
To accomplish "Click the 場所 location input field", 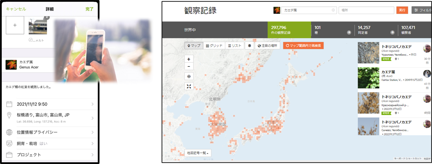I will 366,10.
